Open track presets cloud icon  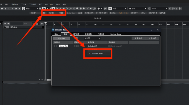pos(9,24)
